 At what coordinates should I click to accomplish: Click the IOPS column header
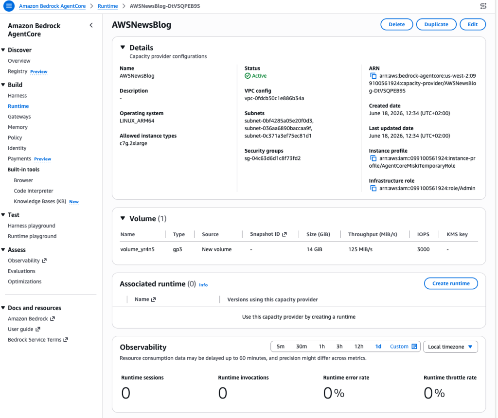(x=423, y=234)
